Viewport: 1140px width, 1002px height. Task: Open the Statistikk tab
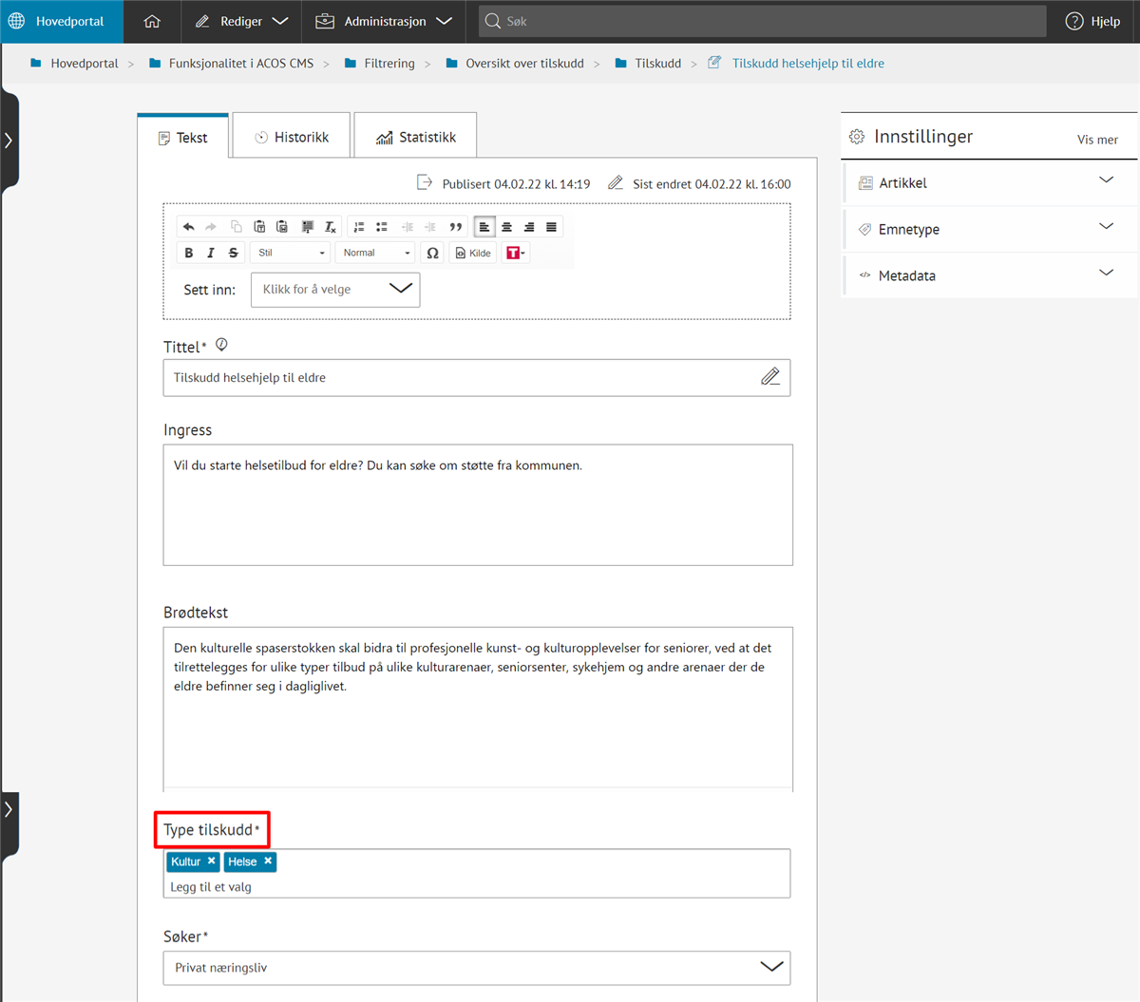415,137
